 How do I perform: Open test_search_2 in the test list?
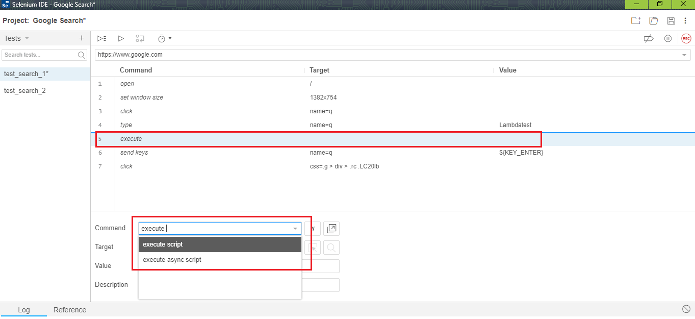click(24, 90)
